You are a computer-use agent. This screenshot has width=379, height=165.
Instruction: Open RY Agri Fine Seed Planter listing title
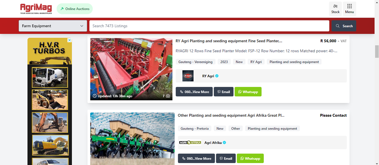click(229, 41)
